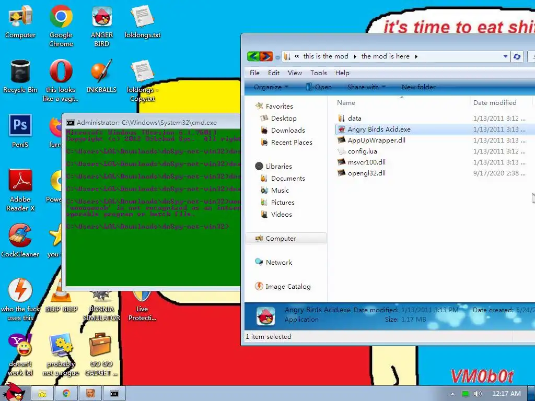Select the data folder
Image resolution: width=535 pixels, height=401 pixels.
click(x=350, y=119)
